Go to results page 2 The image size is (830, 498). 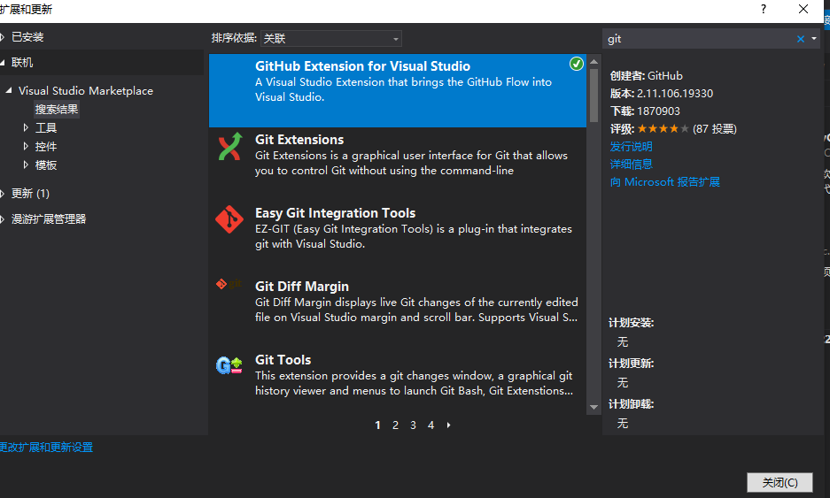tap(395, 425)
